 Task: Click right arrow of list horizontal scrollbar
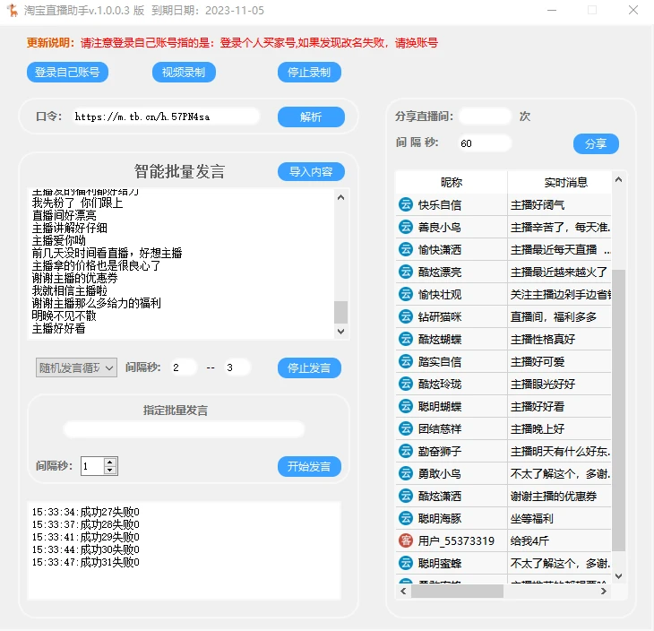[x=604, y=591]
